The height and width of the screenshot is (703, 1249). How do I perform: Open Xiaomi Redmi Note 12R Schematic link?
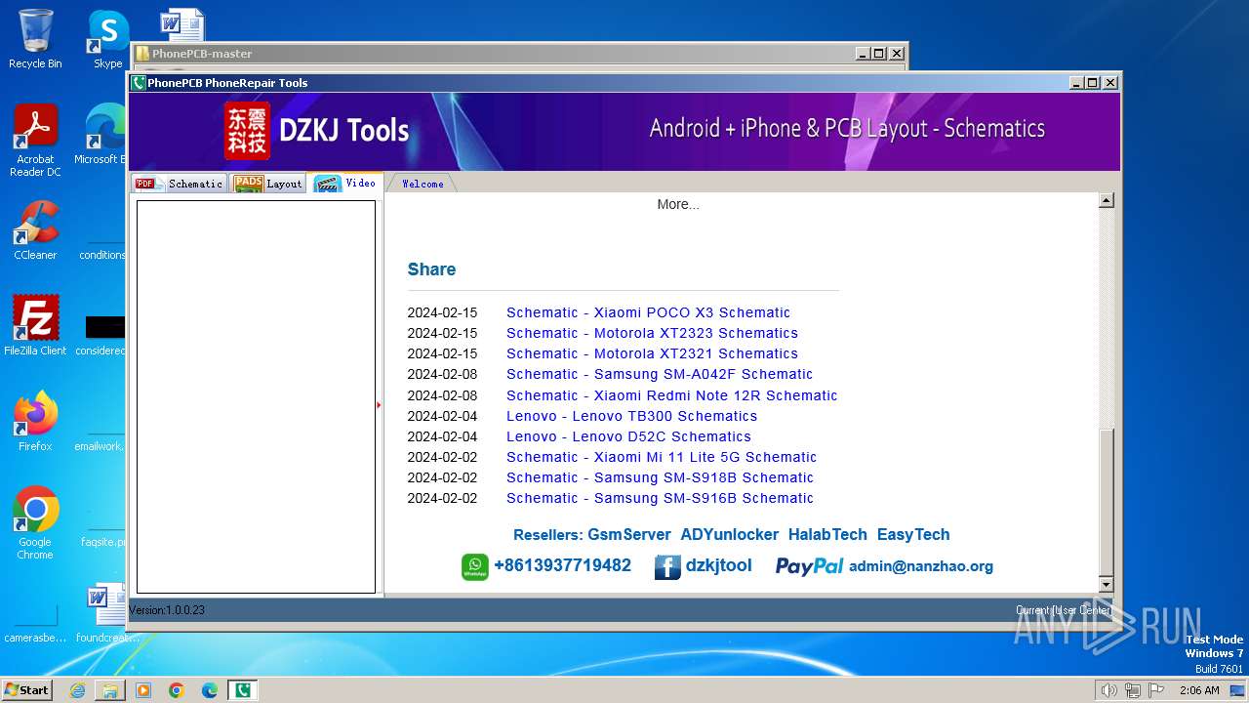(x=671, y=395)
